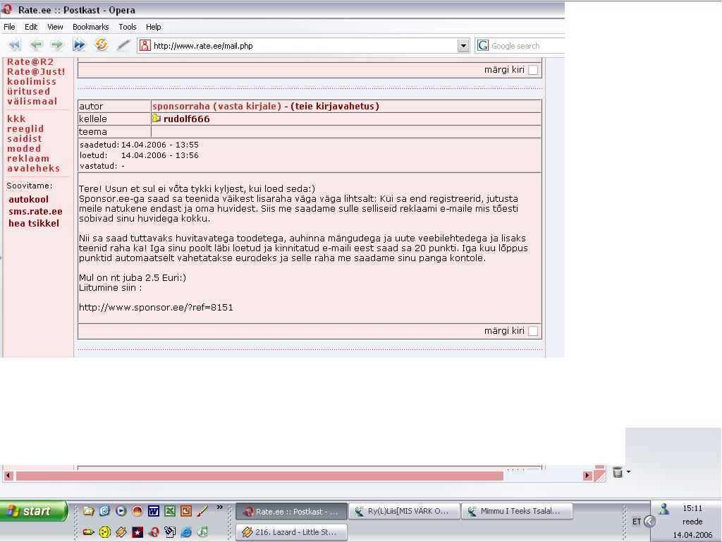722x542 pixels.
Task: Click the folder icon next to rudolf666
Action: click(156, 119)
